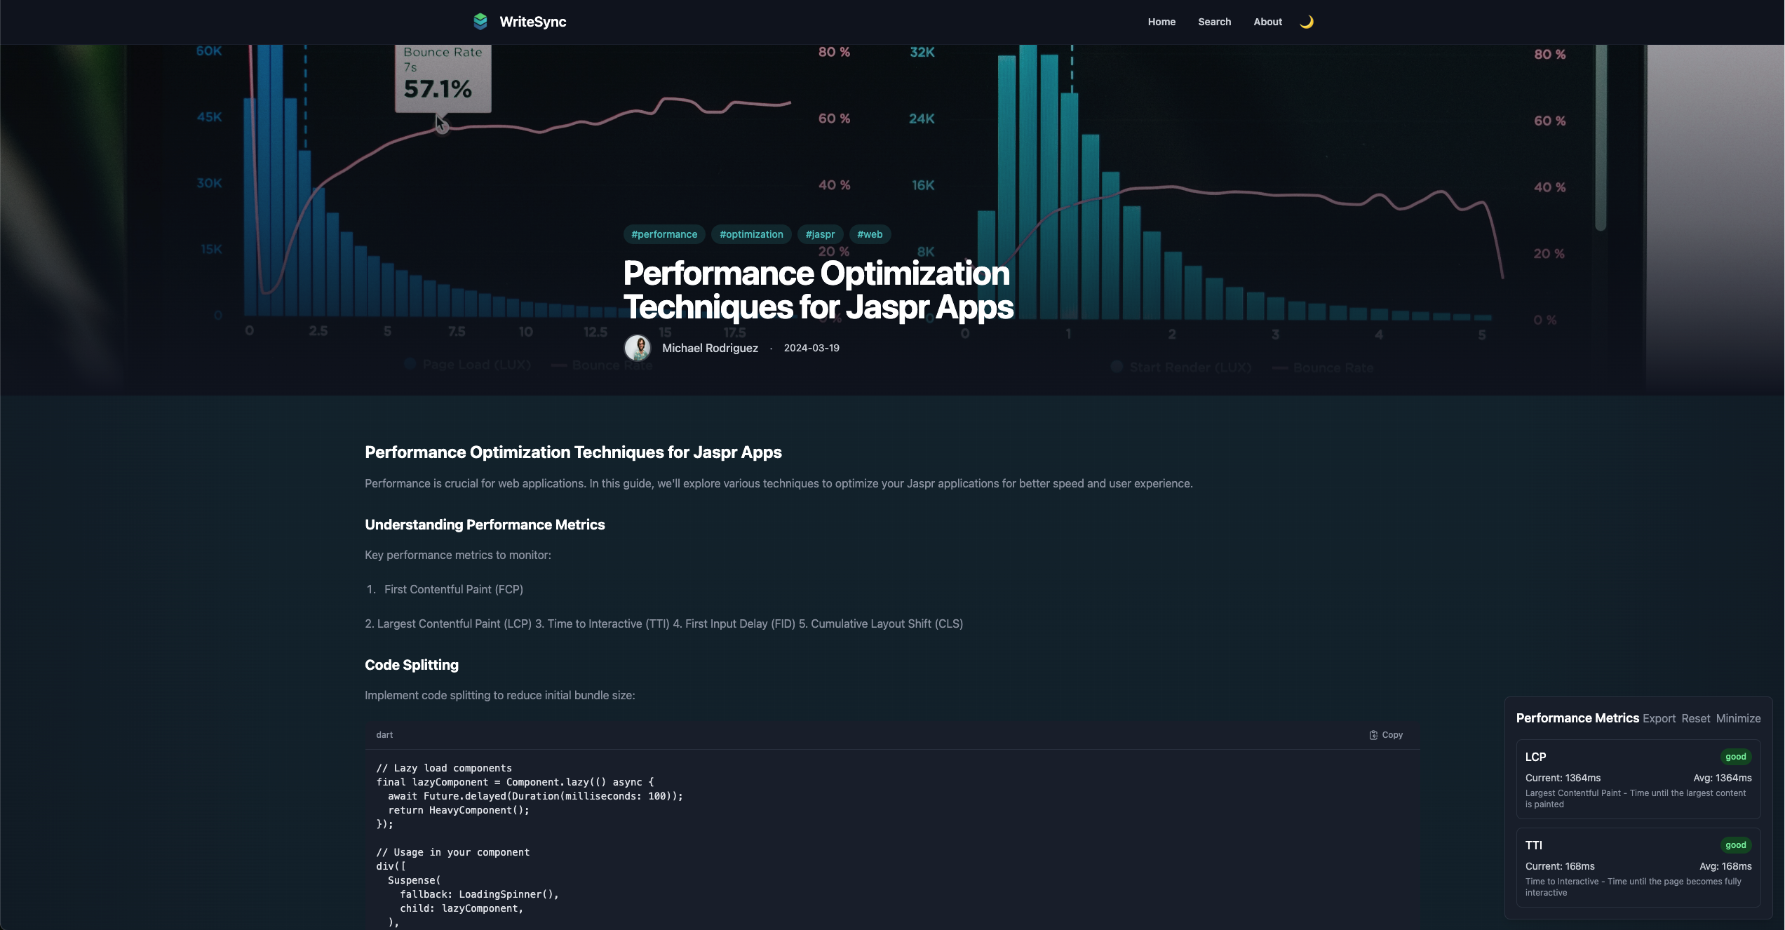Click 'Current: 1364ms' value
The image size is (1785, 930).
(1563, 778)
